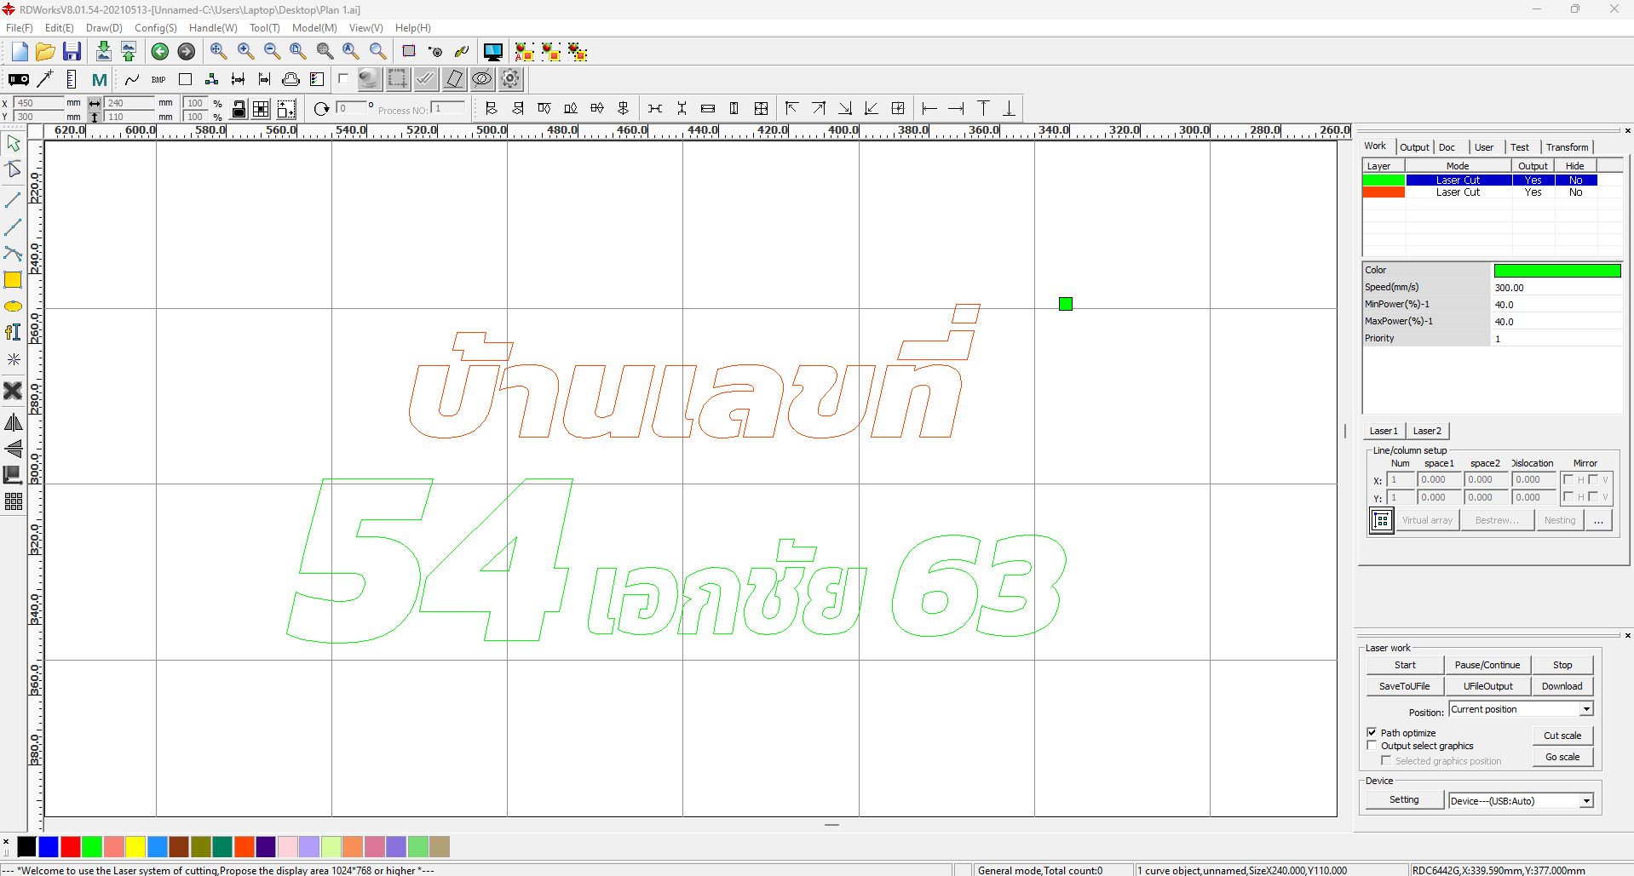Click the Download button
The width and height of the screenshot is (1634, 876).
click(x=1562, y=686)
